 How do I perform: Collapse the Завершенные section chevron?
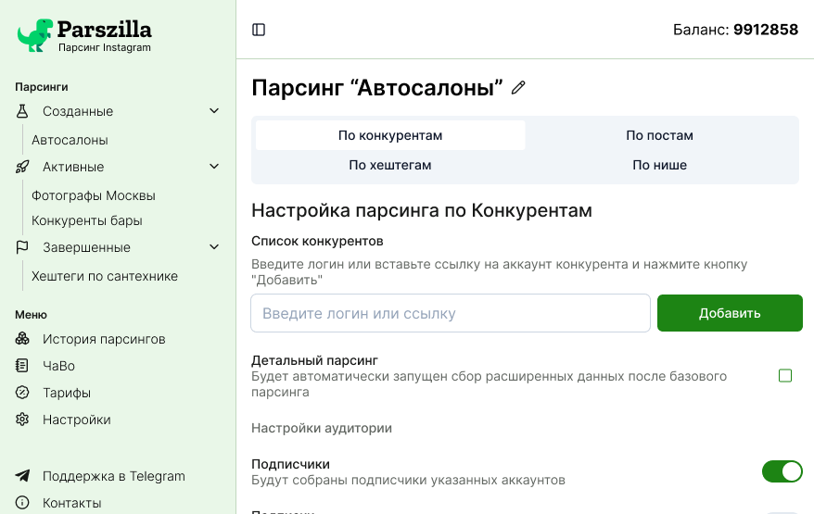[x=214, y=247]
